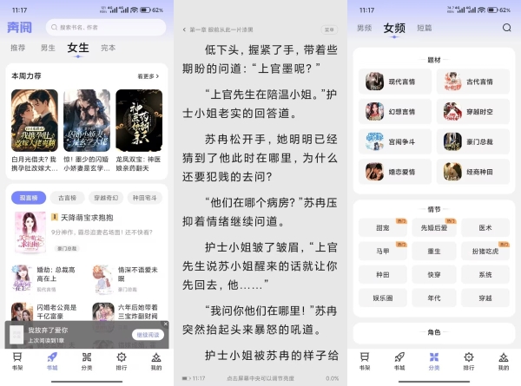This screenshot has height=386, width=521.
Task: Open the 穿越时空 category icon
Action: pos(452,112)
